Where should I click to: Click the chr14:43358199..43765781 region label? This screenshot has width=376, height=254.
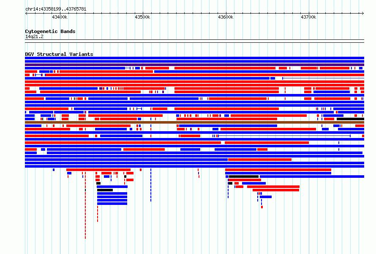click(56, 9)
